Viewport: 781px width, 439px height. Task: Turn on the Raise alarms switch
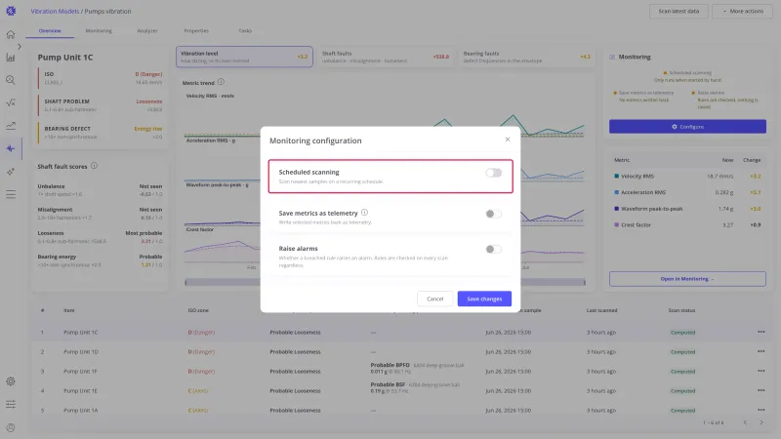click(x=494, y=249)
